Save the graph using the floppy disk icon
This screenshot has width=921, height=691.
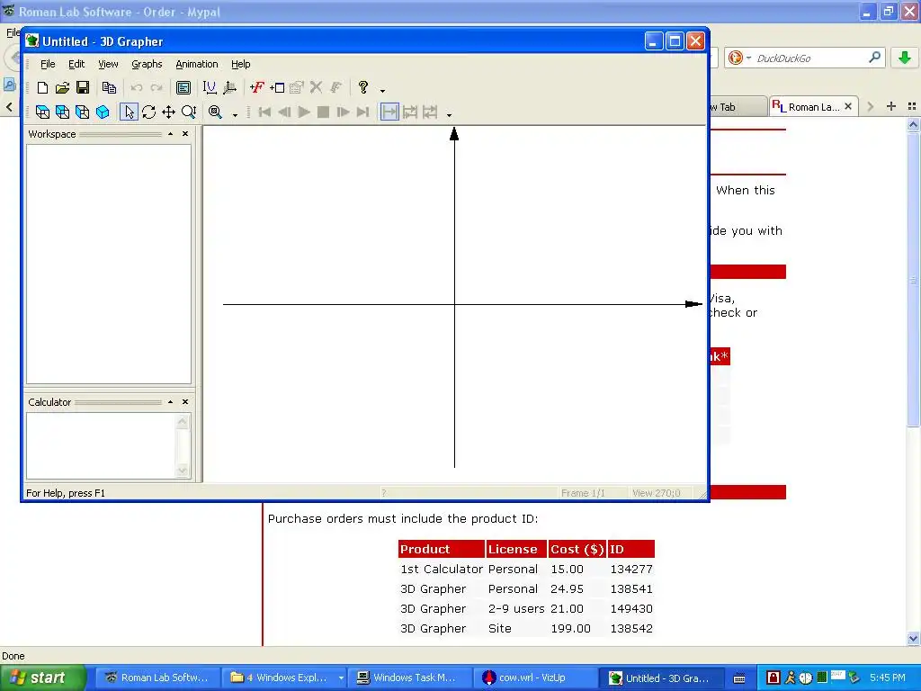[x=83, y=87]
